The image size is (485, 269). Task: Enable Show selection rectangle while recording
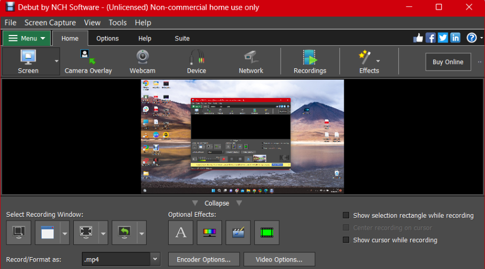coord(346,215)
